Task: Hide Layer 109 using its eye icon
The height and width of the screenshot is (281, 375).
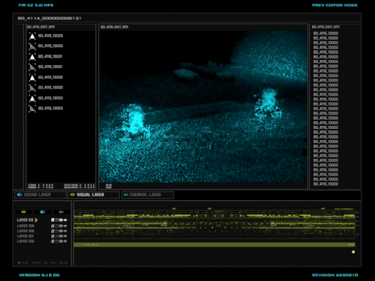Action: pos(61,226)
